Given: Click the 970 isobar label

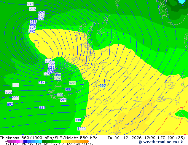Looking at the screenshot, I should pos(41,19).
